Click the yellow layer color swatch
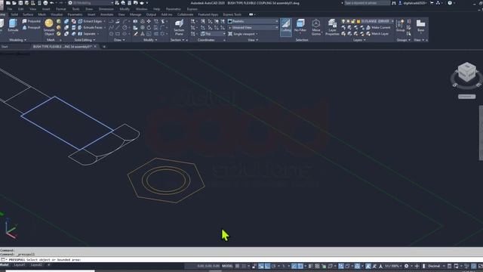 click(x=358, y=21)
